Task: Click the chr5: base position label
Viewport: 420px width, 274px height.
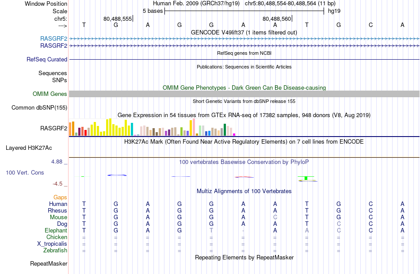Action: (61, 19)
